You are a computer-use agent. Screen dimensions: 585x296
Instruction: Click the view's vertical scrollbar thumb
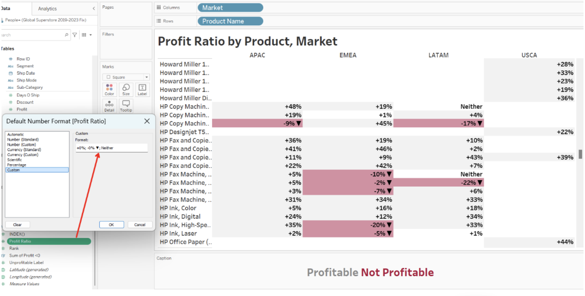click(x=580, y=154)
